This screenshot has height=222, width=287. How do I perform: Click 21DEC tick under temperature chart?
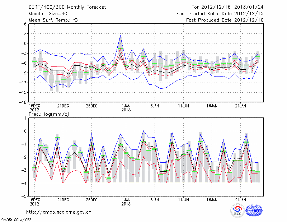coord(63,106)
